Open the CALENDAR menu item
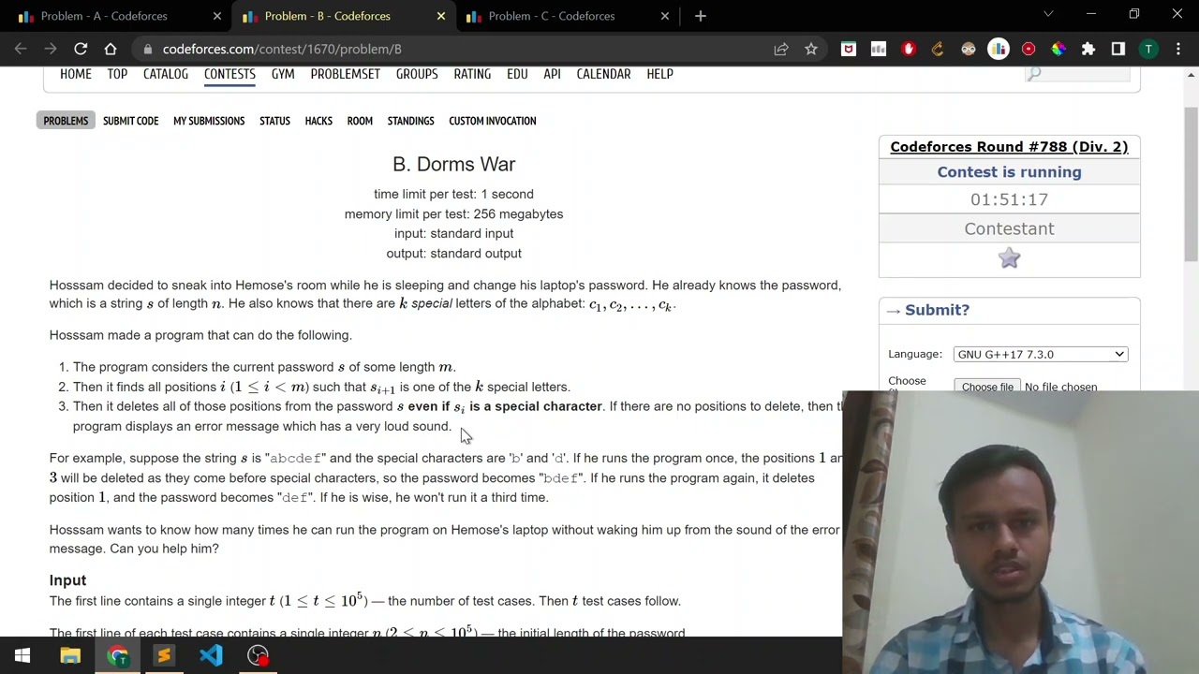The height and width of the screenshot is (674, 1199). [603, 74]
